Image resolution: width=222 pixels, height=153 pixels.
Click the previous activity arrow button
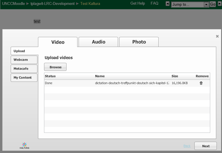168,4
